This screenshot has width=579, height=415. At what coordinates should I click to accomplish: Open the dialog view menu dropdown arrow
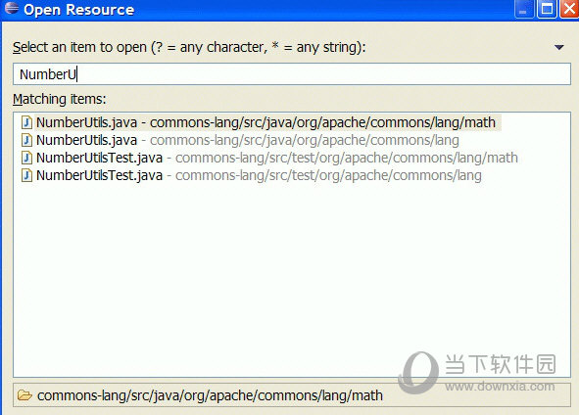tap(559, 47)
